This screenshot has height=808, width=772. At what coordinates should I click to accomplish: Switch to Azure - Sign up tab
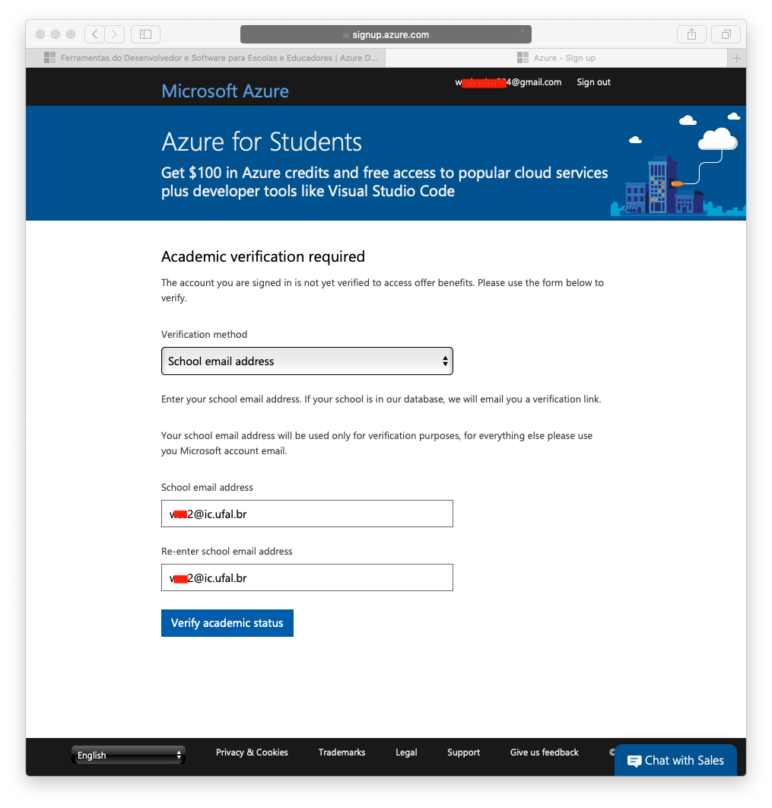[557, 59]
